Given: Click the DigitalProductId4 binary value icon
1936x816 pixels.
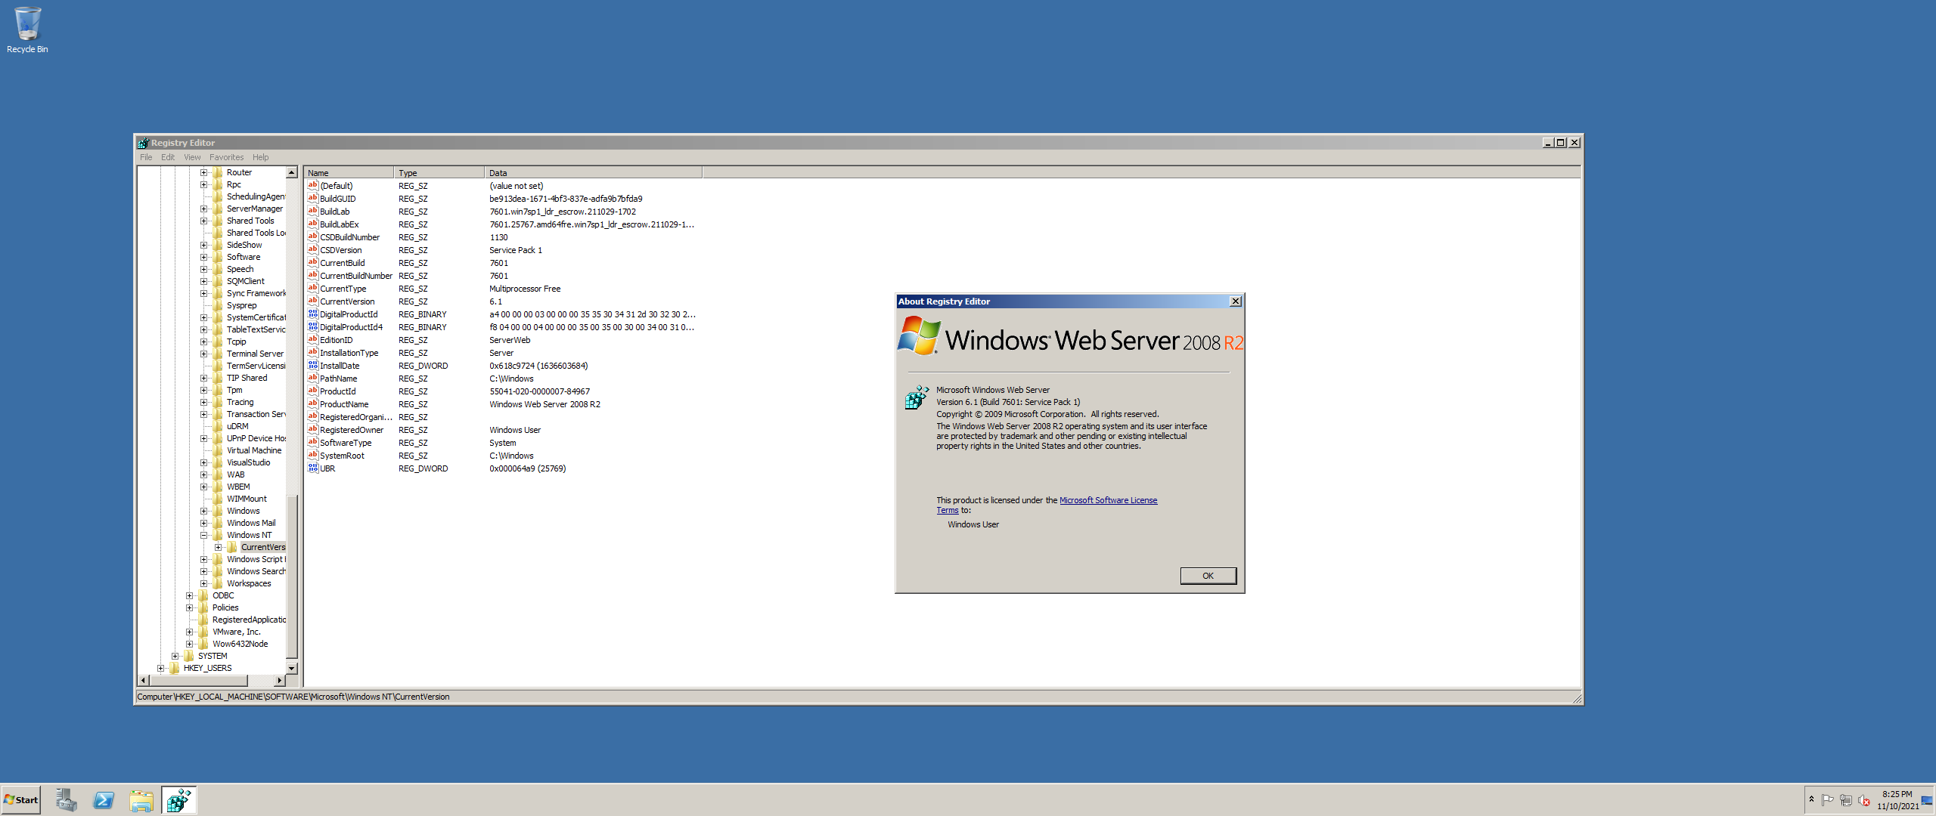Looking at the screenshot, I should tap(312, 327).
